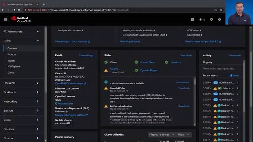
Task: Click the share page icon in address bar
Action: [x=215, y=10]
